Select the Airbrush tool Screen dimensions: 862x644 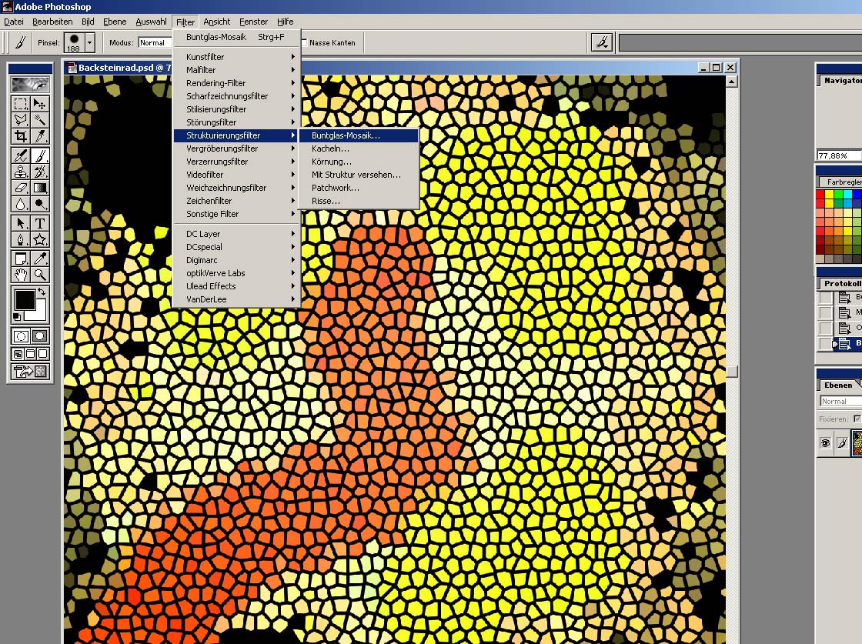21,155
